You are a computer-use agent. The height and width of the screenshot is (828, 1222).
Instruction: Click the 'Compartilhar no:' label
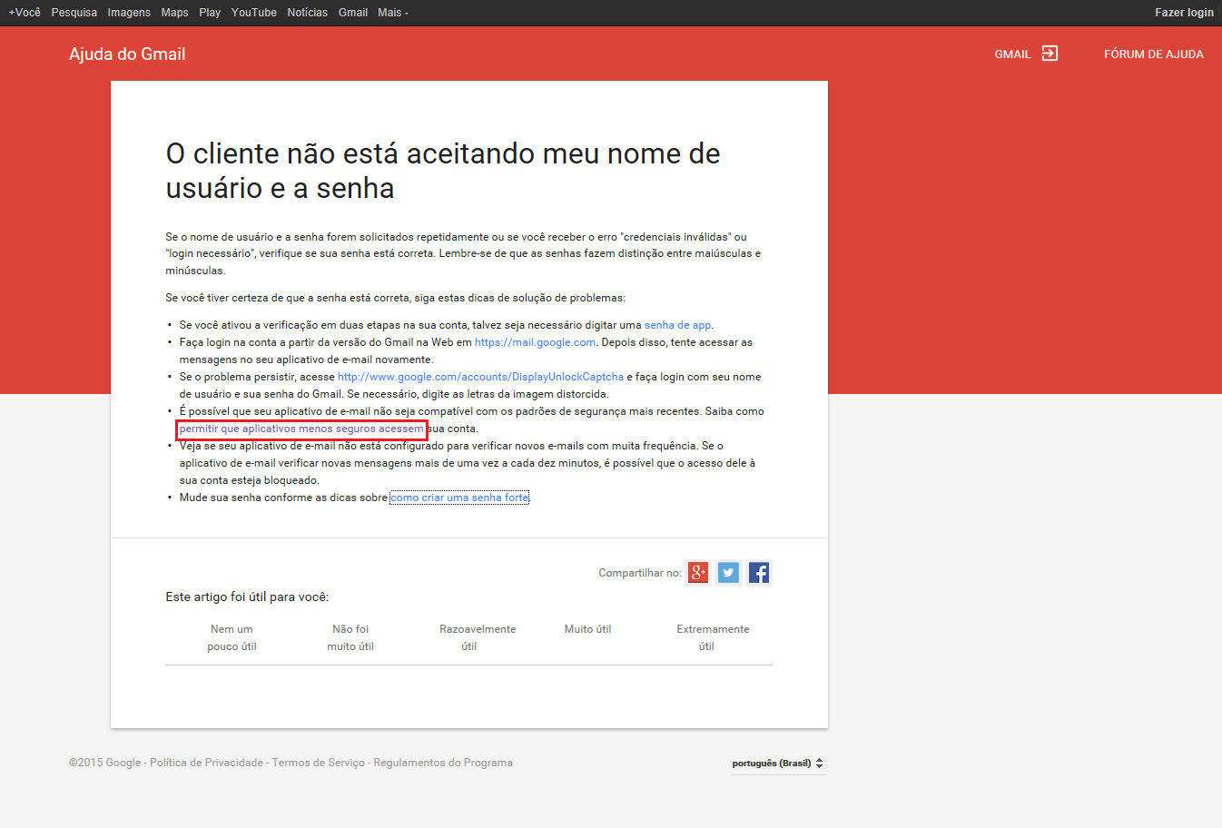640,573
